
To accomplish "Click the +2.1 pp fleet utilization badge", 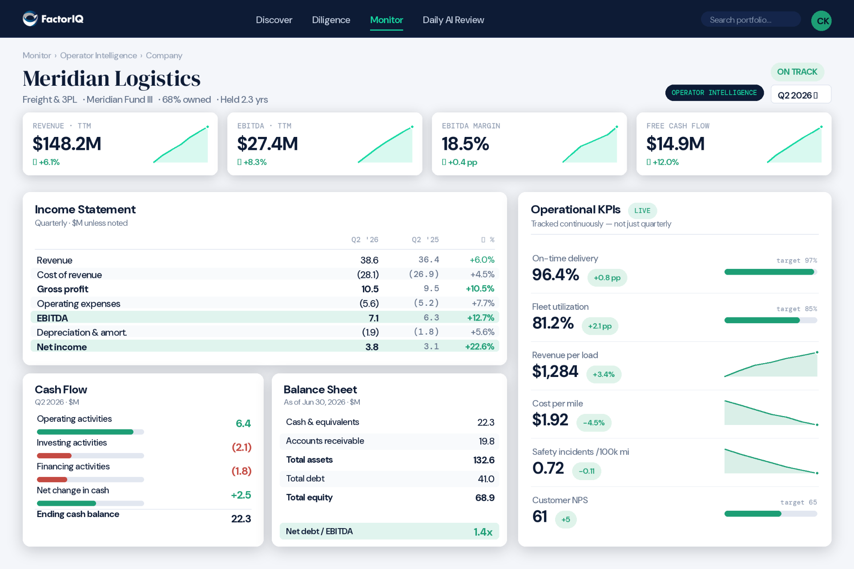I will point(600,326).
